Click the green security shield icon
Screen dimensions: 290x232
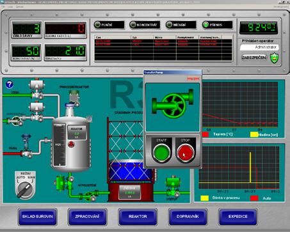coord(274,58)
